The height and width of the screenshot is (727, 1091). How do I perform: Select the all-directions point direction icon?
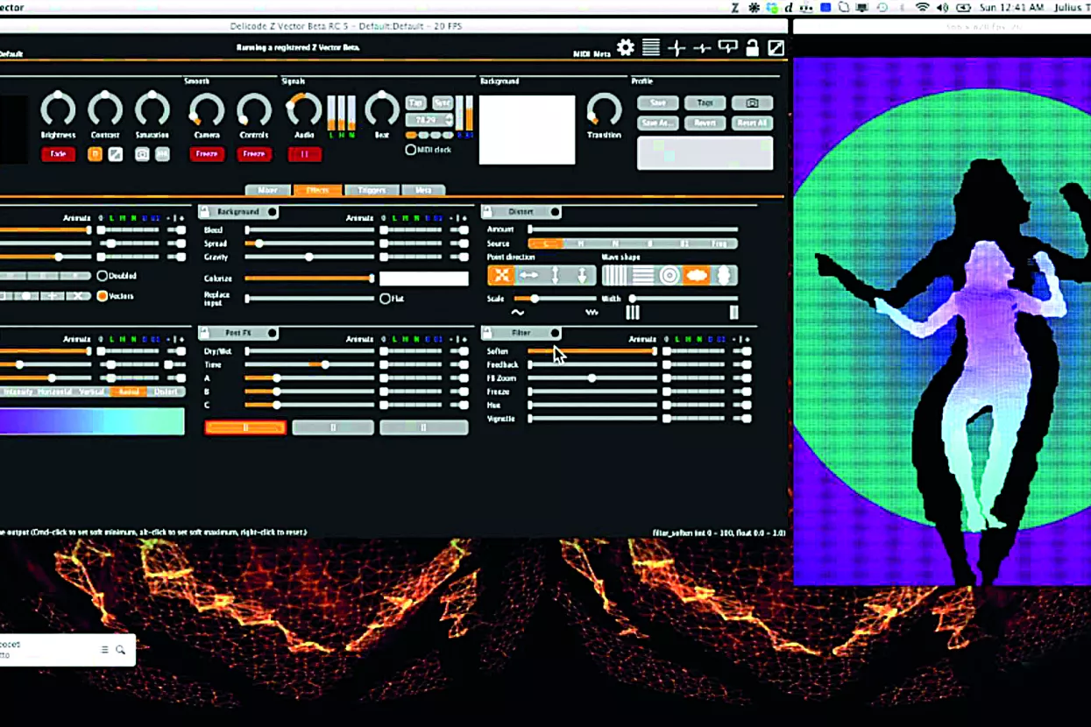click(x=501, y=276)
